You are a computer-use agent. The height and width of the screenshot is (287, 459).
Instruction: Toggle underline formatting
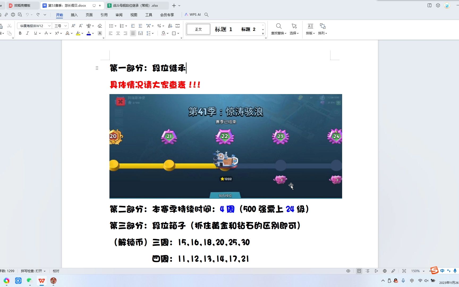pos(35,33)
